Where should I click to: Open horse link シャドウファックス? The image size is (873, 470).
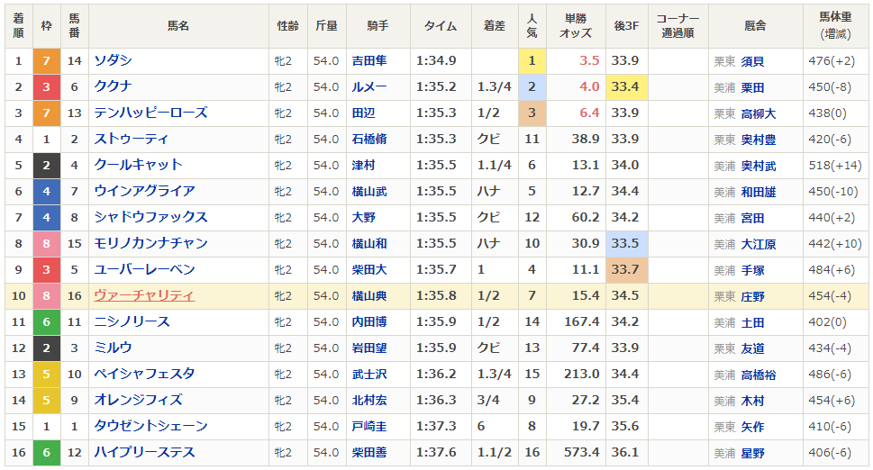(x=150, y=217)
